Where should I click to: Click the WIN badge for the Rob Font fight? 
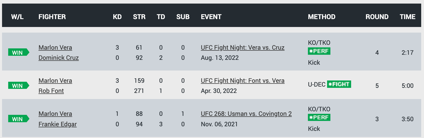click(19, 86)
